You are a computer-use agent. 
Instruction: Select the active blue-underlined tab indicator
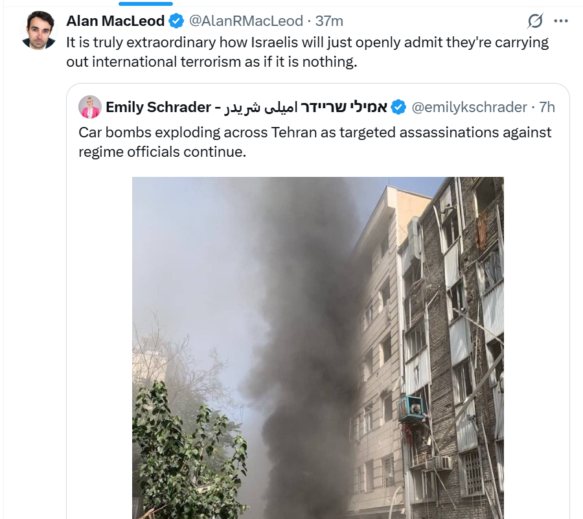coord(146,4)
